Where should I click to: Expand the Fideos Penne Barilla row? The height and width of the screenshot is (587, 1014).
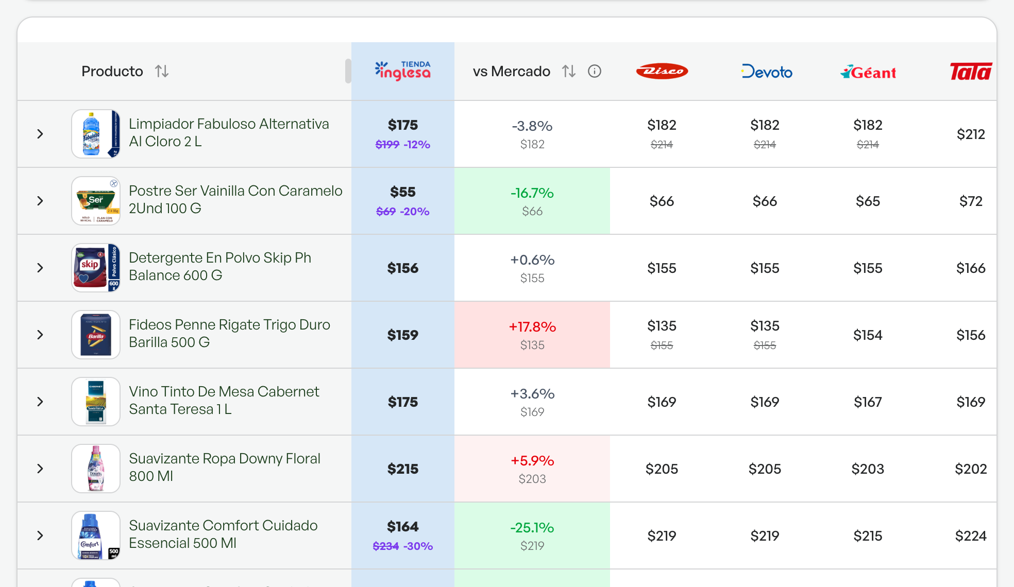tap(40, 335)
